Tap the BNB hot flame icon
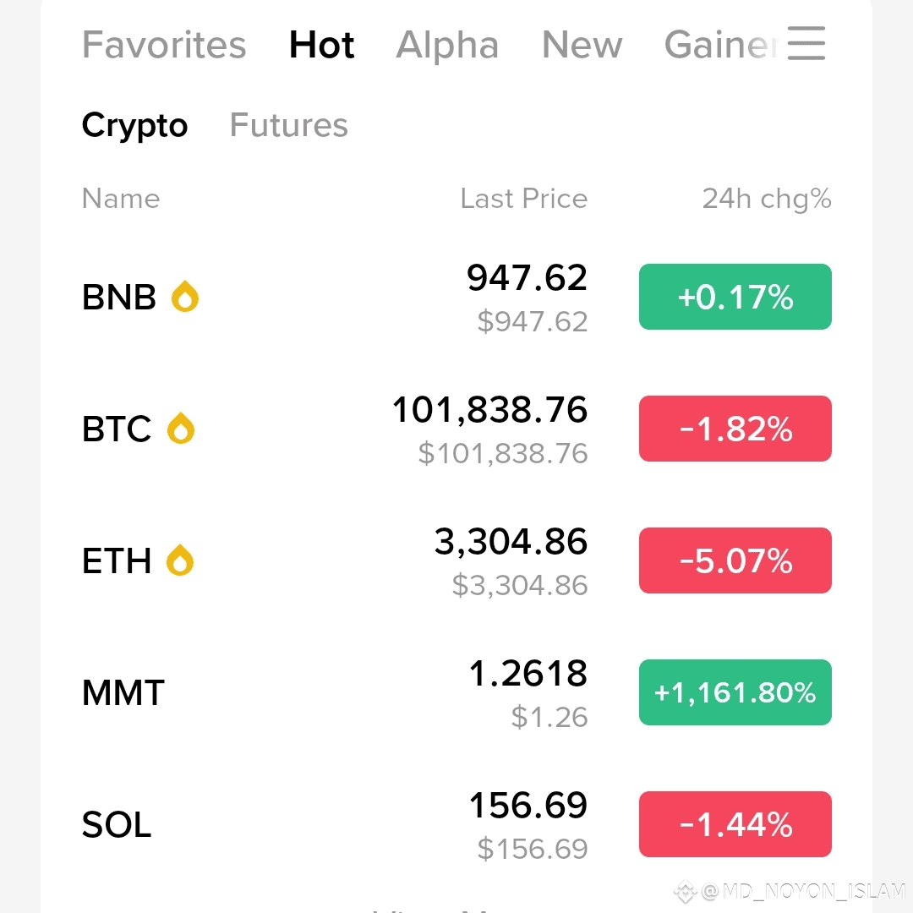 pyautogui.click(x=184, y=297)
